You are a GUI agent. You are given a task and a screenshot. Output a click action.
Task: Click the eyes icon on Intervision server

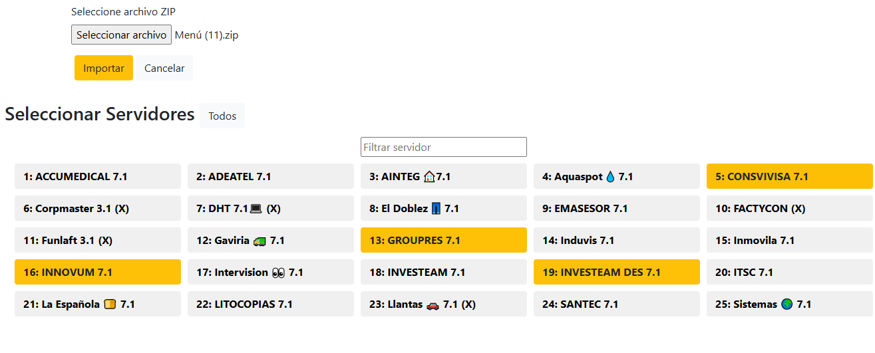(x=278, y=273)
